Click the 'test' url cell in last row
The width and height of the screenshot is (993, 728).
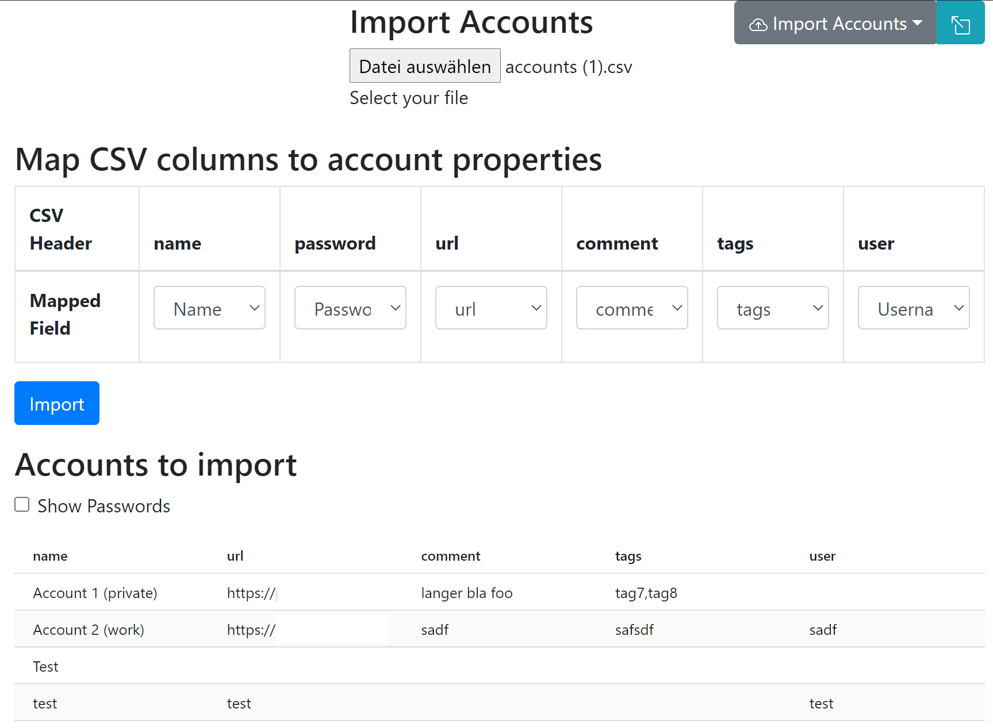pyautogui.click(x=305, y=703)
